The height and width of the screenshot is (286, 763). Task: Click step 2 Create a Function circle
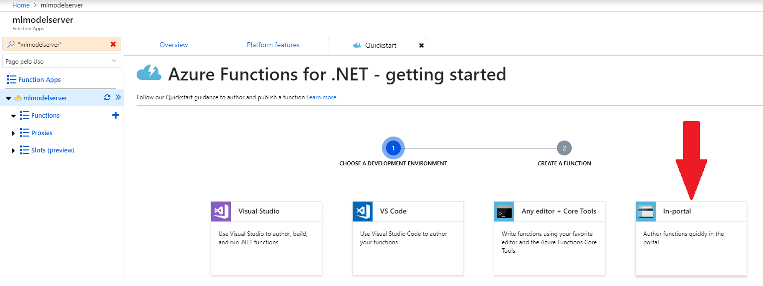click(x=564, y=148)
